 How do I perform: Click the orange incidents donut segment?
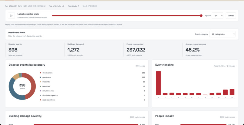pyautogui.click(x=16, y=76)
